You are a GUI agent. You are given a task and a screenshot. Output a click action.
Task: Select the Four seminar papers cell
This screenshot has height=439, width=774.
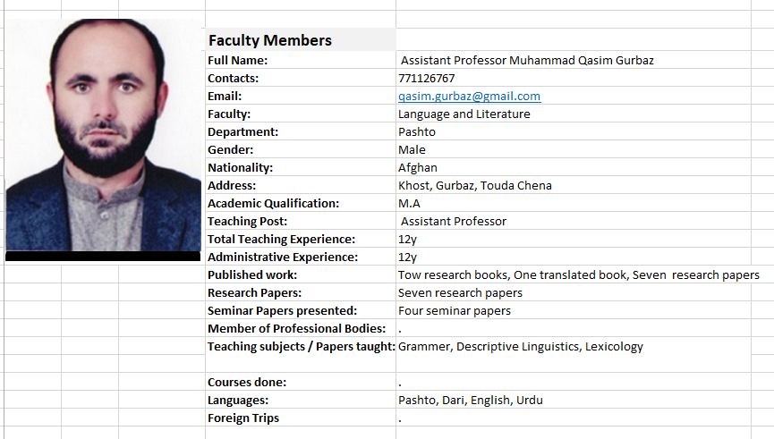pyautogui.click(x=574, y=311)
